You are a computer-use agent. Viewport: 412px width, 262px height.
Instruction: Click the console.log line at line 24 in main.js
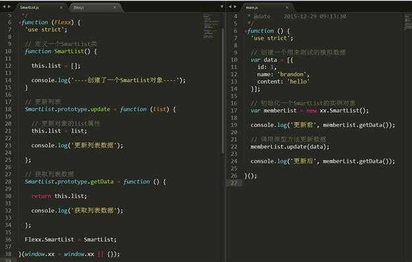(x=323, y=161)
